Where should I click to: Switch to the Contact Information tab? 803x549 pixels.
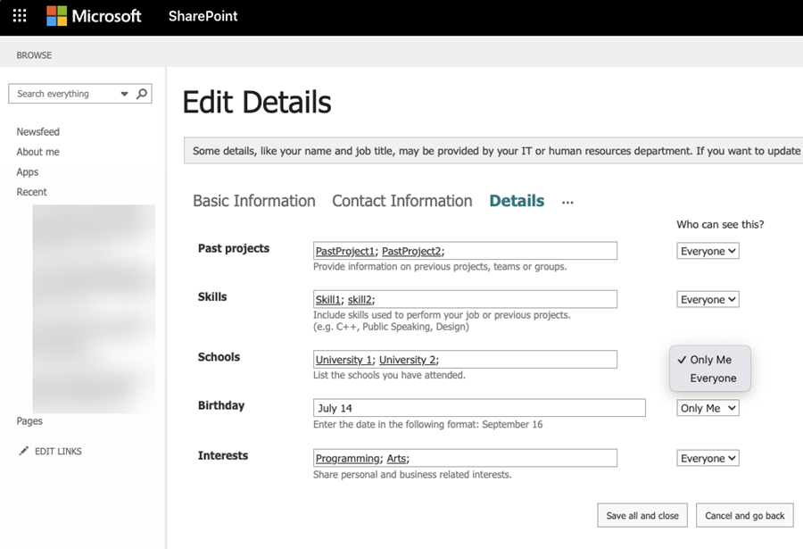(x=401, y=201)
